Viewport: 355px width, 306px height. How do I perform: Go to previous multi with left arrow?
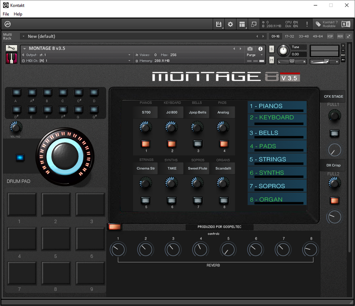257,36
